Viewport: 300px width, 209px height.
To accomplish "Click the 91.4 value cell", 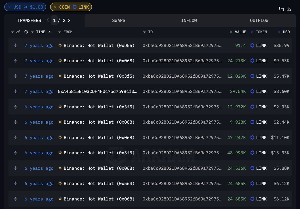I will [x=240, y=45].
